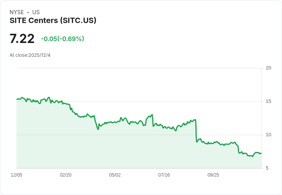Screen dimensions: 282x195
Task: Click the steep vertical drop in the price line
Action: pyautogui.click(x=196, y=131)
